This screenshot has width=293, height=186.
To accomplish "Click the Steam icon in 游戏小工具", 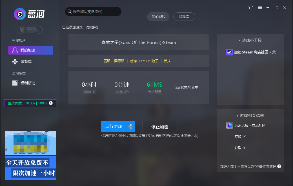I will pyautogui.click(x=229, y=52).
